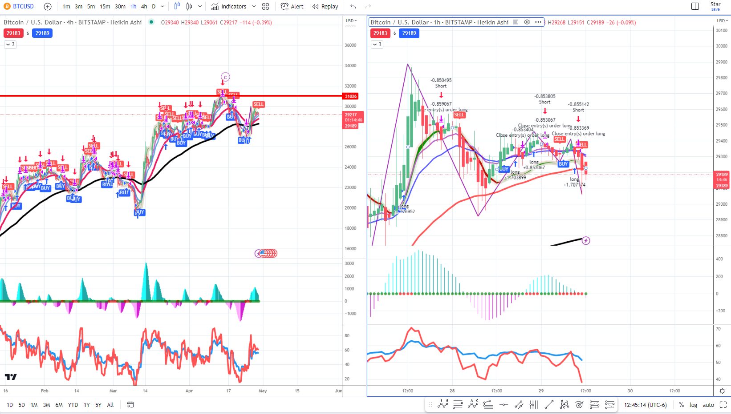Grab the favorites drawing toolbar handle

pyautogui.click(x=430, y=405)
